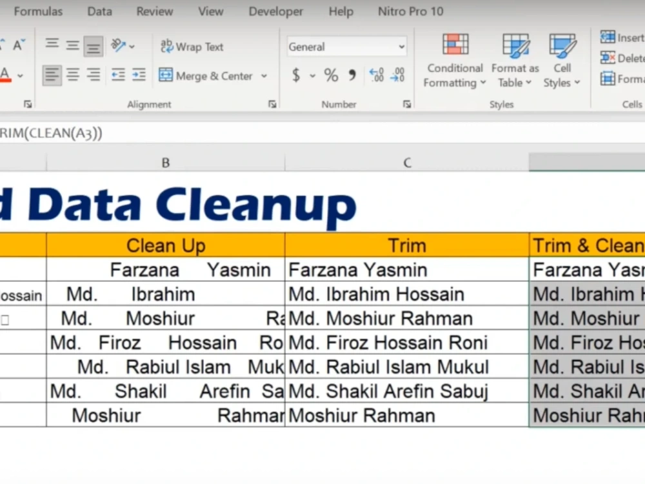Image resolution: width=645 pixels, height=484 pixels.
Task: Open the Formulas ribbon tab
Action: point(38,11)
